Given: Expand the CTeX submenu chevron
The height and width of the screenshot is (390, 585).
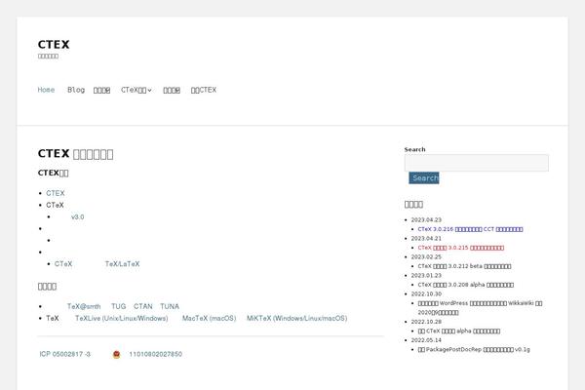Looking at the screenshot, I should coord(149,90).
